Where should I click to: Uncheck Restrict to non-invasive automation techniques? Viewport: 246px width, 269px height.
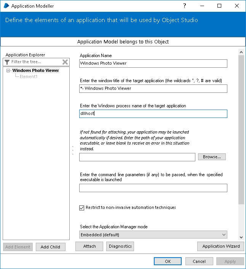click(x=82, y=208)
